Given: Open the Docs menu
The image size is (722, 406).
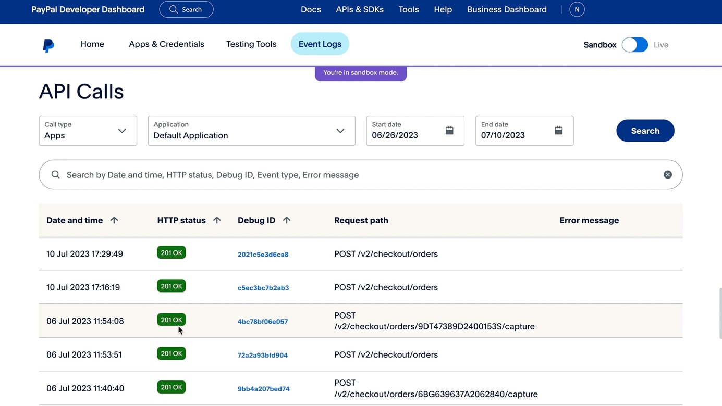Looking at the screenshot, I should 311,9.
